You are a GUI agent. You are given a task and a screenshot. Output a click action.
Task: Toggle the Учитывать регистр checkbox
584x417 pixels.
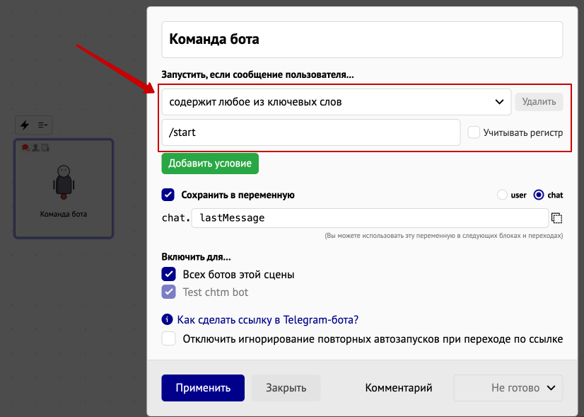pos(474,132)
